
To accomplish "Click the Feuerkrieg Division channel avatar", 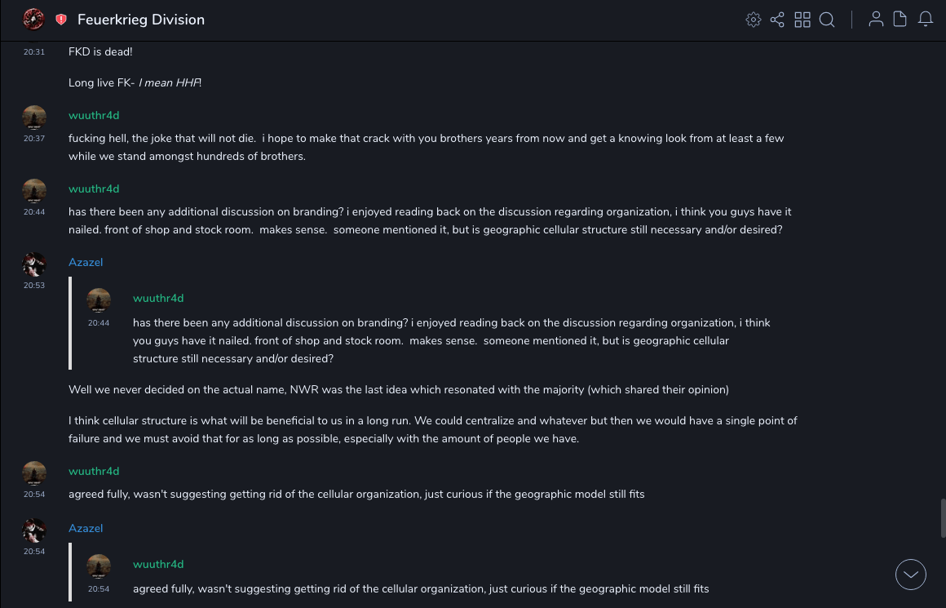I will [33, 20].
